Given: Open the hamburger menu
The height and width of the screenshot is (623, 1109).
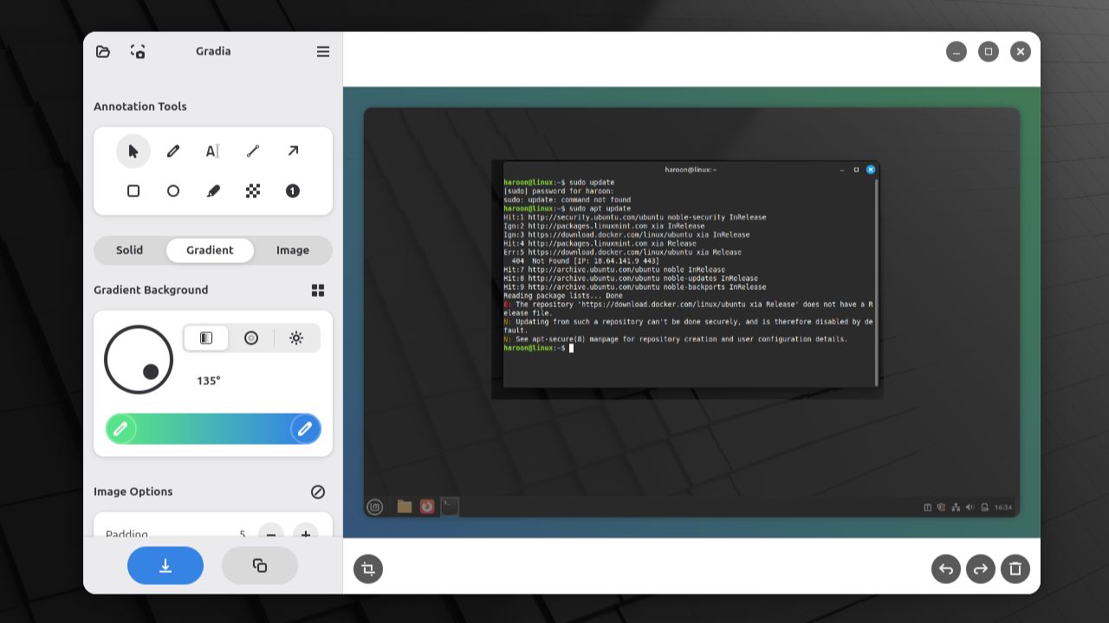Looking at the screenshot, I should pyautogui.click(x=322, y=52).
